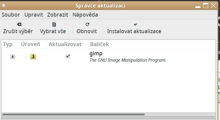Select the gimp package row
Image resolution: width=220 pixels, height=120 pixels.
tap(128, 56)
